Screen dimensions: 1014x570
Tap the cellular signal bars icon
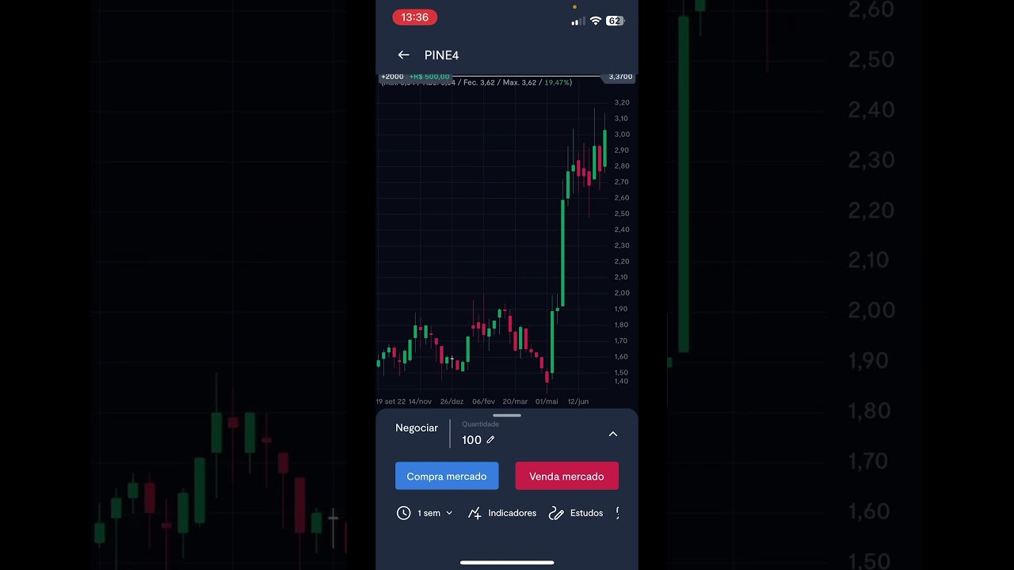577,21
